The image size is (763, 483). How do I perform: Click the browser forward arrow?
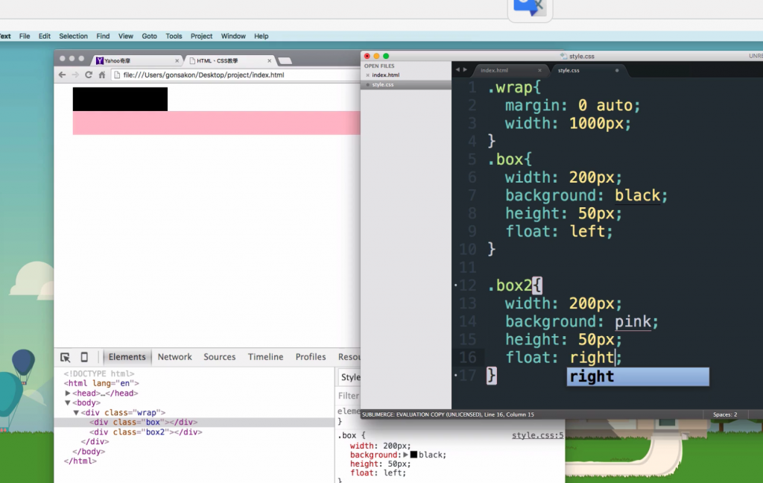click(x=75, y=75)
